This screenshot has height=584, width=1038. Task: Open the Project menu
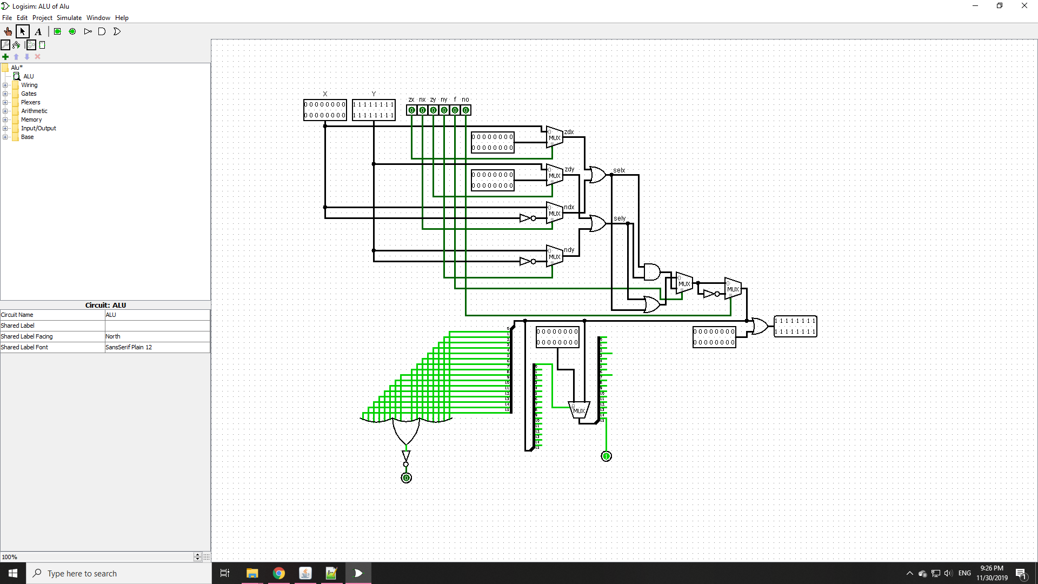[x=42, y=17]
